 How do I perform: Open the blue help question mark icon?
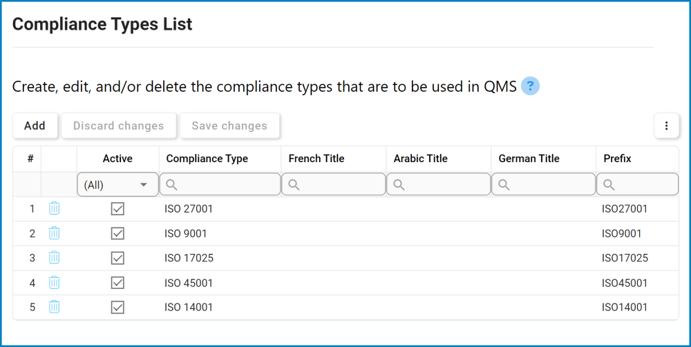tap(530, 86)
